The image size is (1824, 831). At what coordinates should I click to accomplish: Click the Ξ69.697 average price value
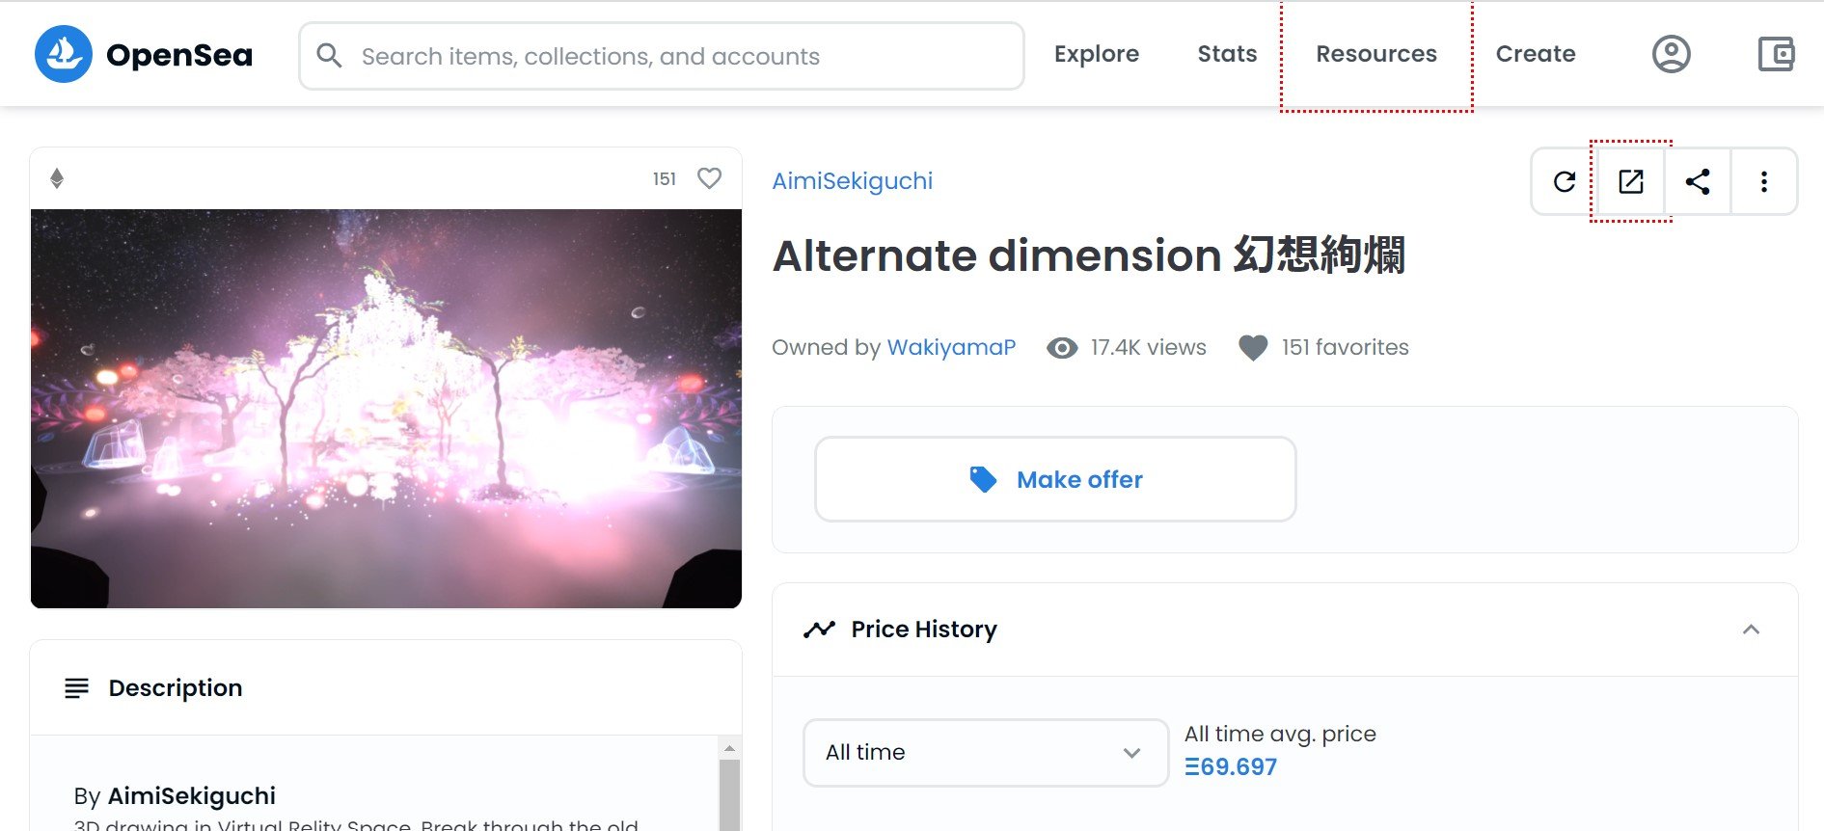(x=1231, y=767)
